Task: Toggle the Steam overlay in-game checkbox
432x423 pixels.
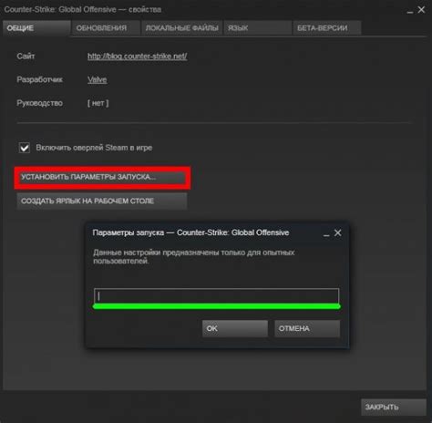Action: [25, 148]
